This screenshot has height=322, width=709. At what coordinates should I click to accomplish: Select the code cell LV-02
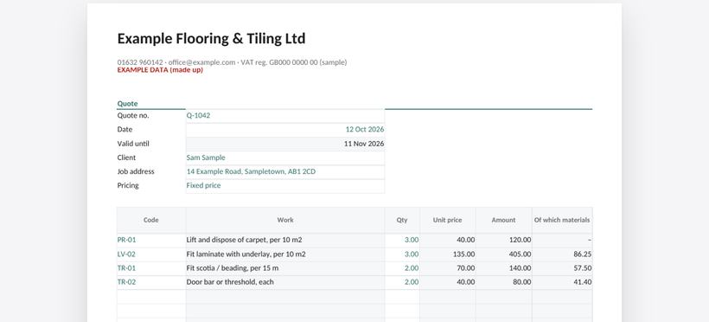[x=151, y=254]
